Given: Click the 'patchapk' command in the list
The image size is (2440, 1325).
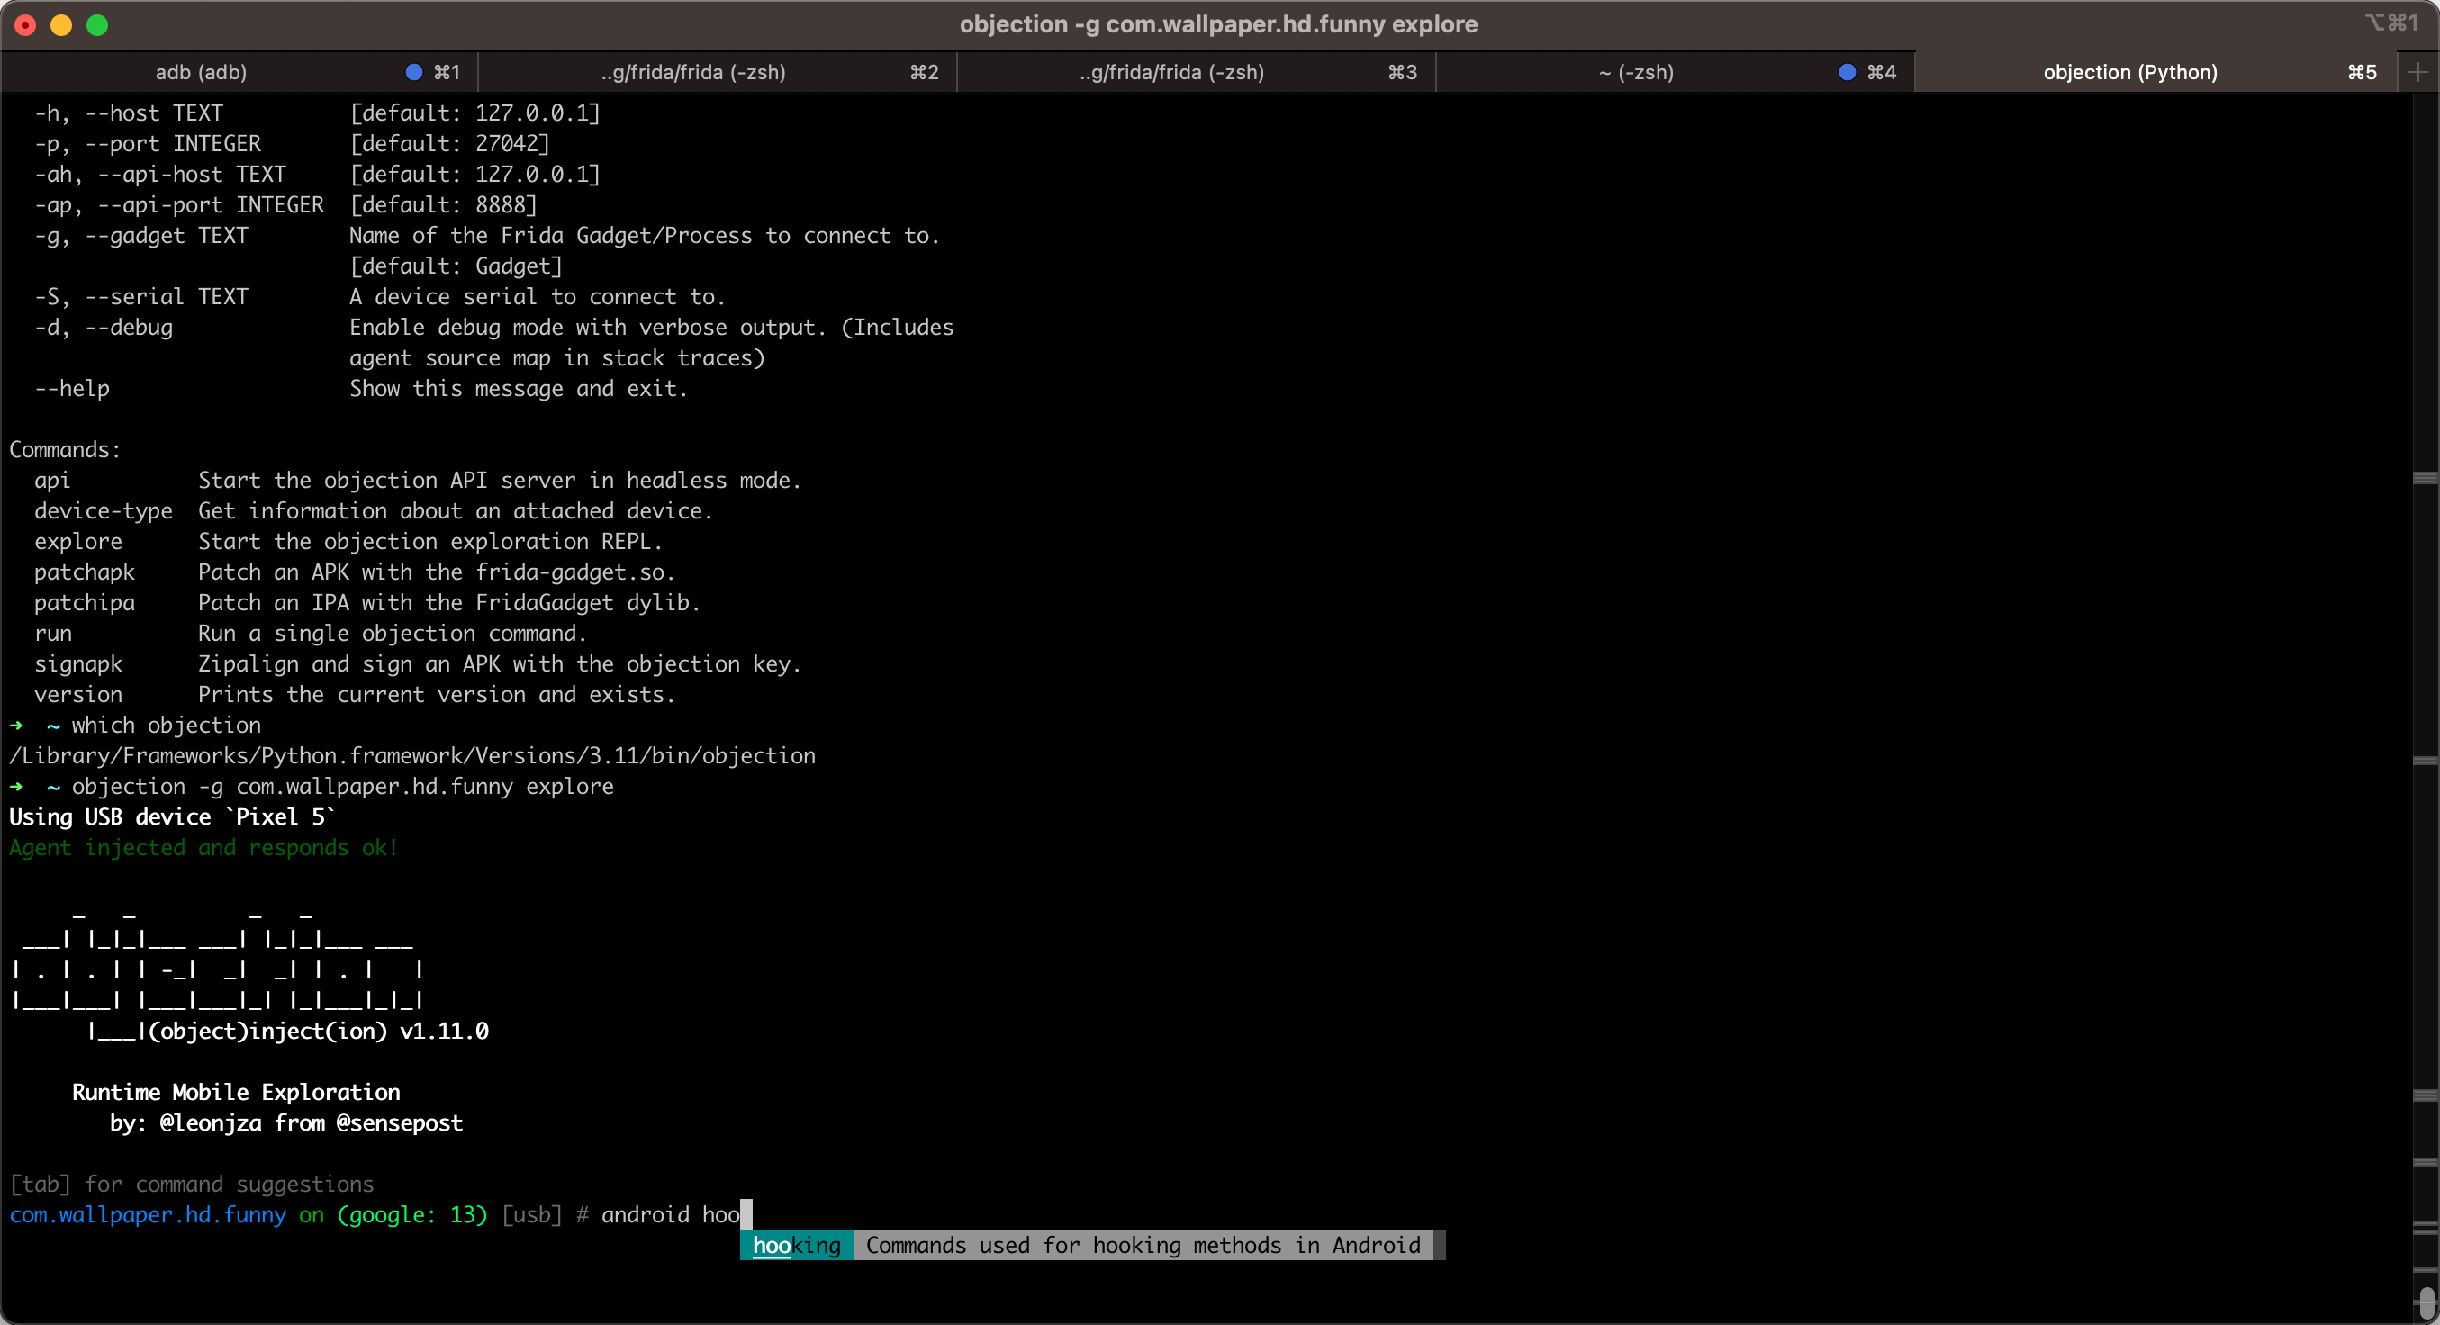Looking at the screenshot, I should click(x=85, y=572).
